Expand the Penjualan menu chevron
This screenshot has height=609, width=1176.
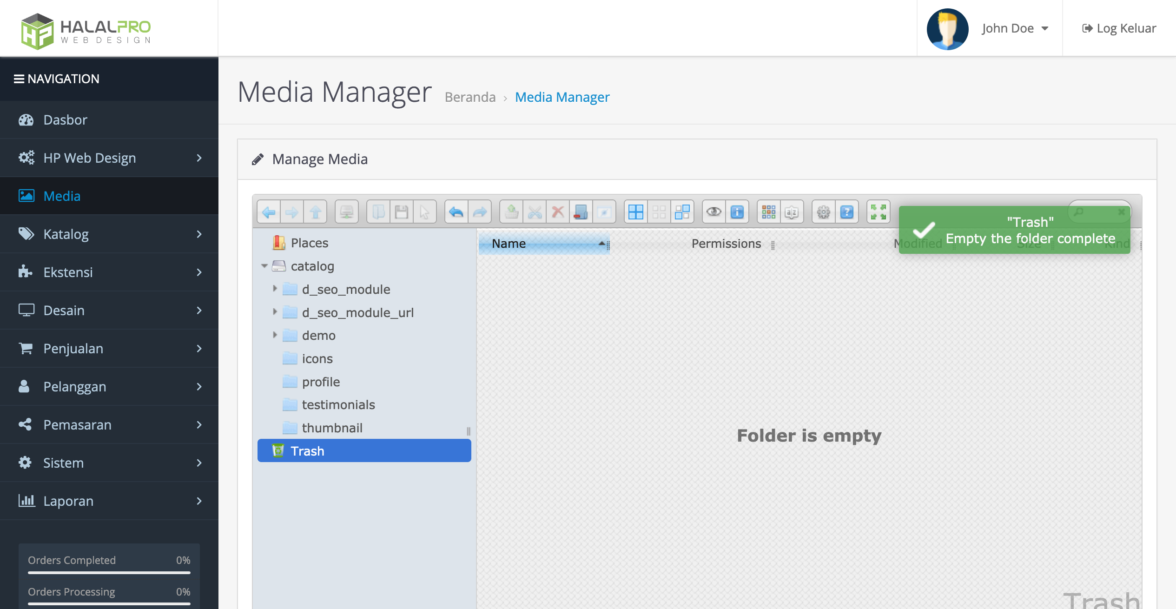coord(199,349)
